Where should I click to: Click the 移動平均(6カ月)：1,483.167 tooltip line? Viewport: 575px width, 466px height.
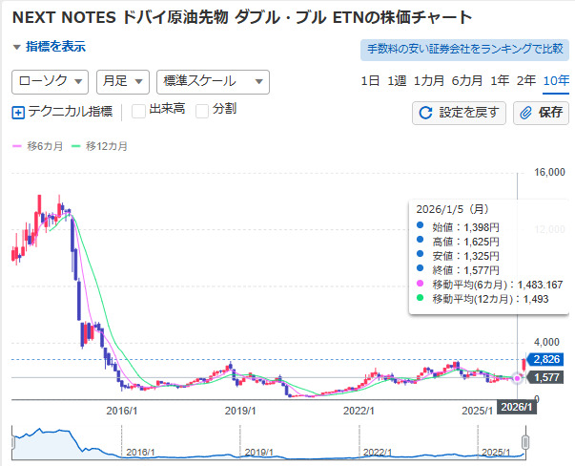[489, 285]
